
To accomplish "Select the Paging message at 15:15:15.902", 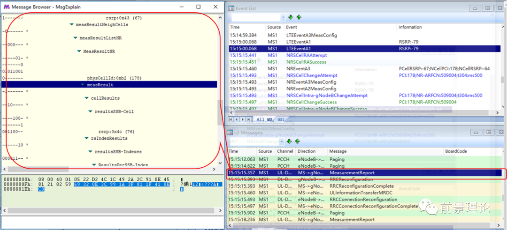I will click(364, 213).
